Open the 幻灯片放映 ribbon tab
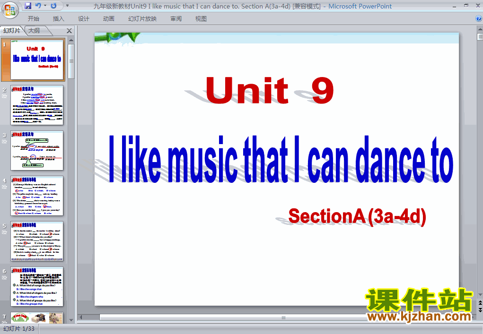This screenshot has height=334, width=483. coord(142,19)
